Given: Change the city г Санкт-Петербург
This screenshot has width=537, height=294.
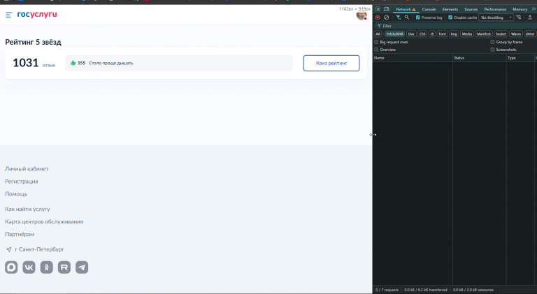Looking at the screenshot, I should [39, 249].
